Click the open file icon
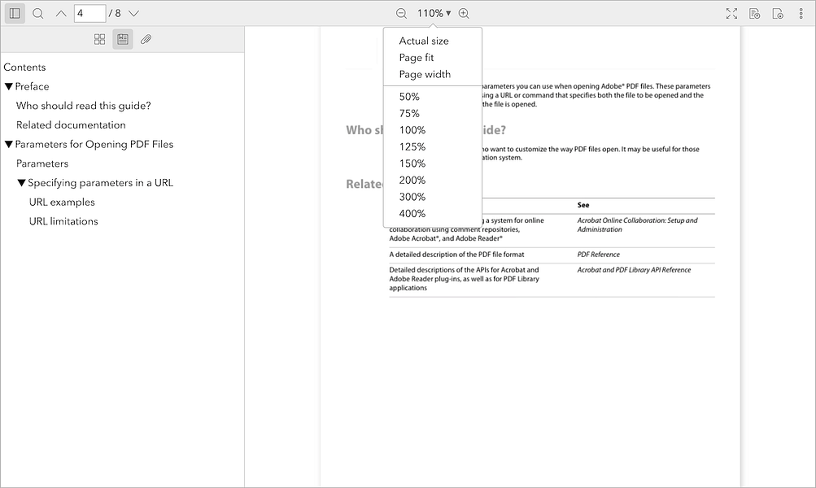Screen dimensions: 816x488 755,14
